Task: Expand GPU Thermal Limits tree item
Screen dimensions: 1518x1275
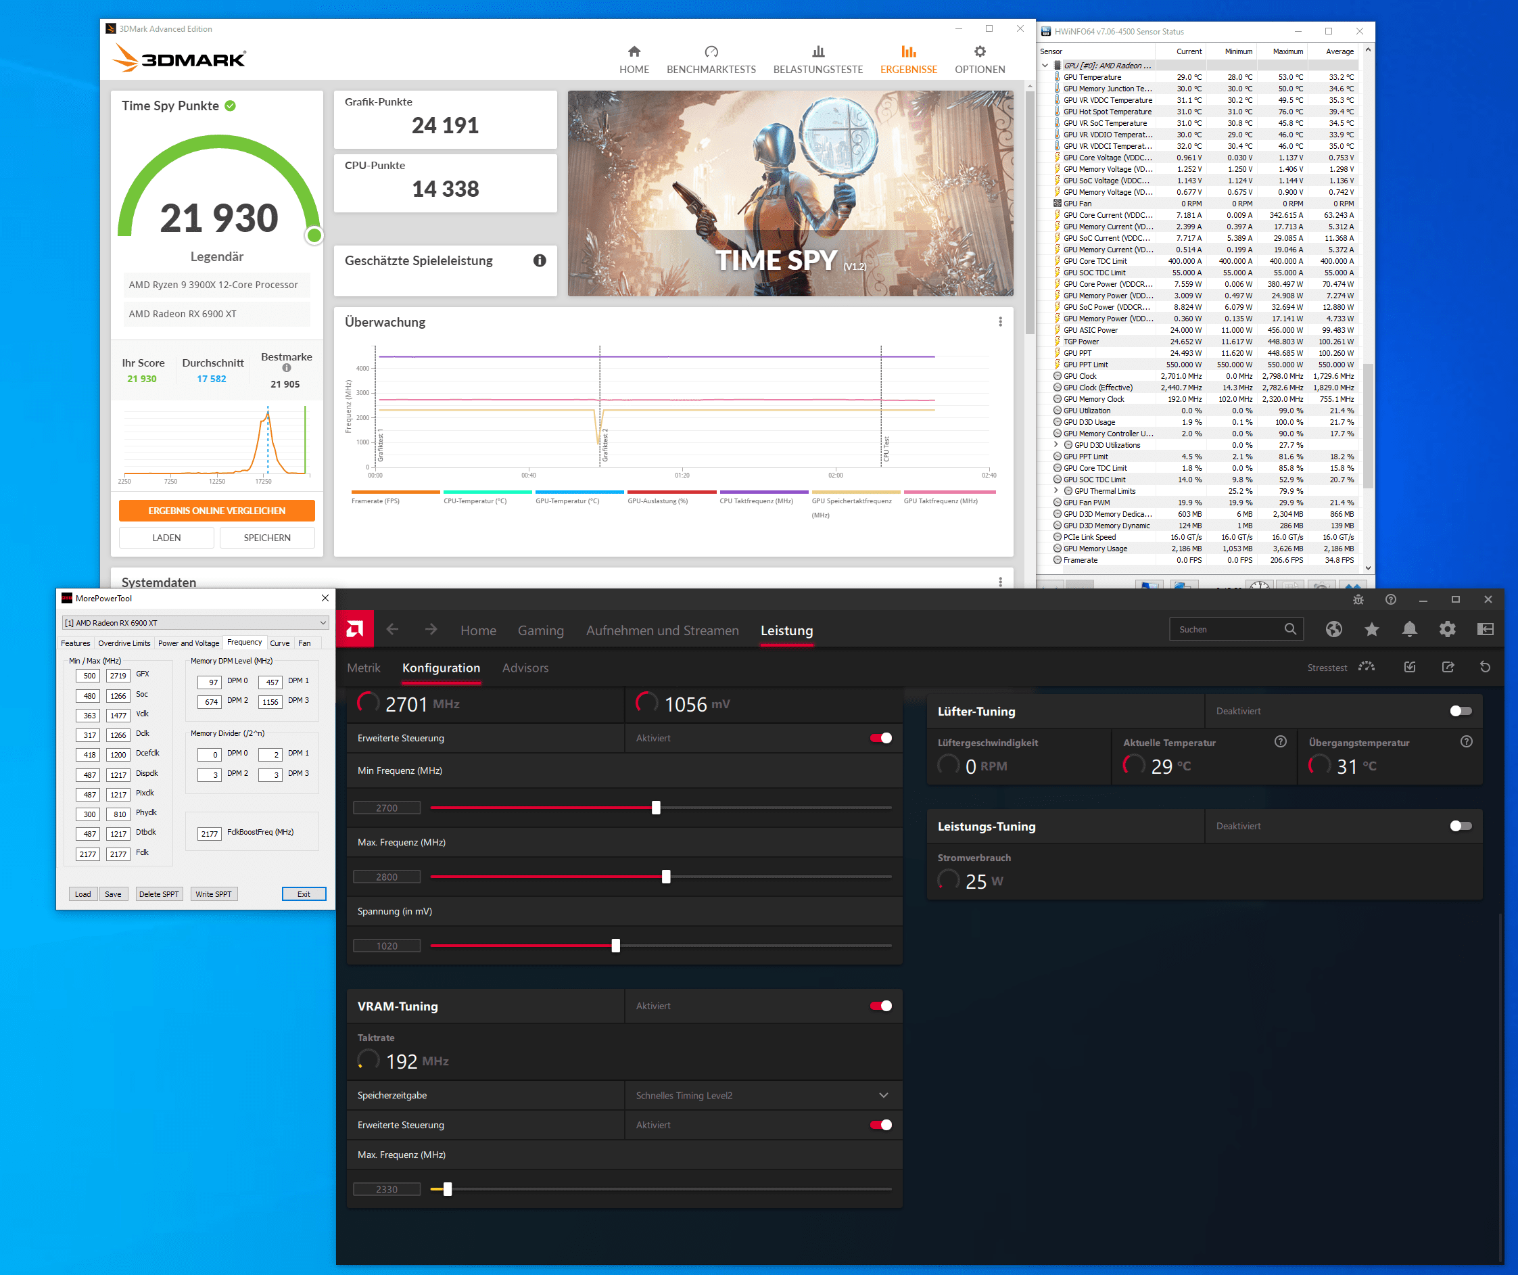Action: coord(1056,491)
